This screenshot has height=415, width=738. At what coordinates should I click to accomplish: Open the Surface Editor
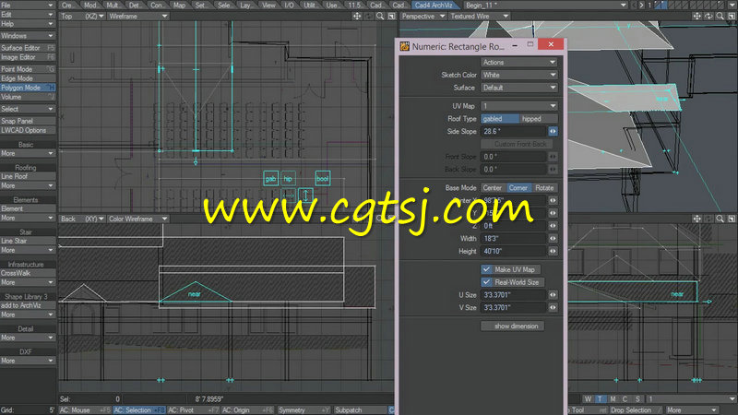point(28,48)
